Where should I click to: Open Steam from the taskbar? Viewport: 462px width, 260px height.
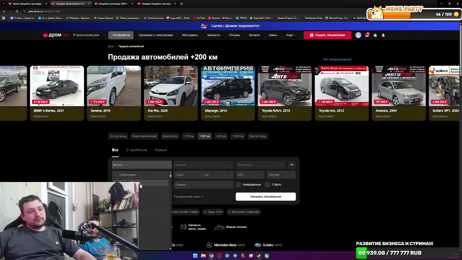(x=259, y=256)
